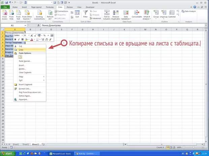
Task: Switch to the Page Layout ribbon tab
Action: pyautogui.click(x=36, y=7)
